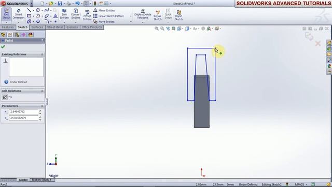Click Linear Sketch Pattern
332x187 pixels.
pyautogui.click(x=108, y=16)
